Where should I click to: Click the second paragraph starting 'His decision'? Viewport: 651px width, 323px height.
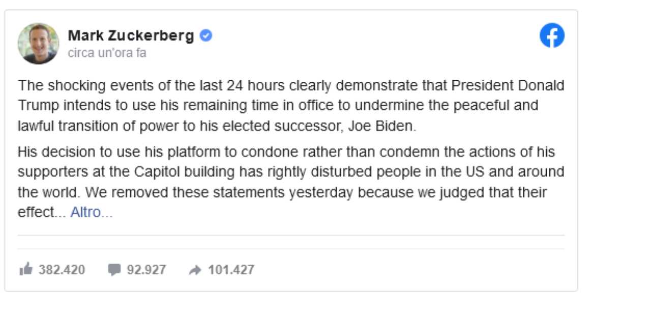pos(291,182)
